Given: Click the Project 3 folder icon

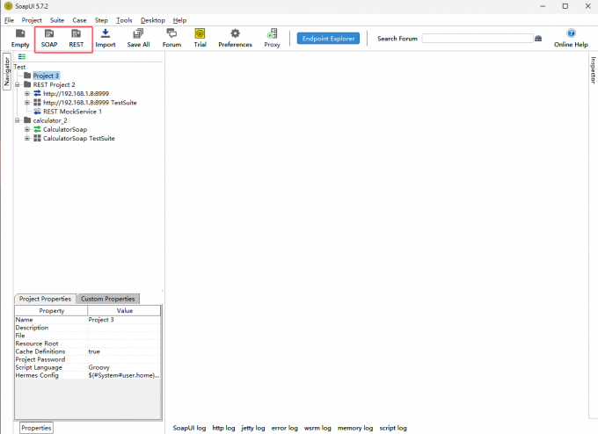Looking at the screenshot, I should 27,76.
